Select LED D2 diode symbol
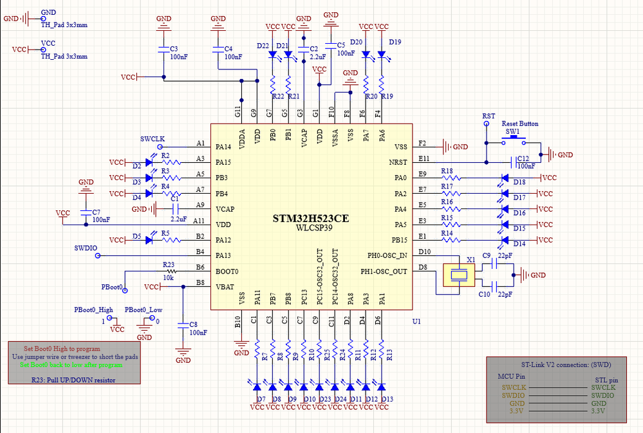 click(x=150, y=162)
